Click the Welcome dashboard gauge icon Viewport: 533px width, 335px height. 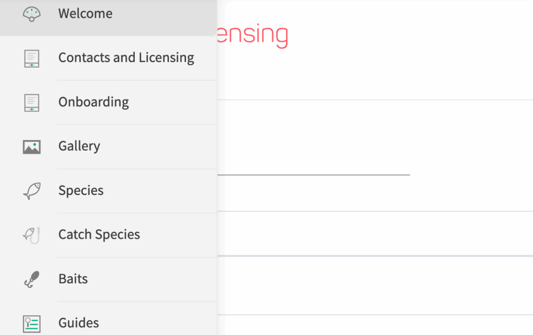click(x=32, y=14)
